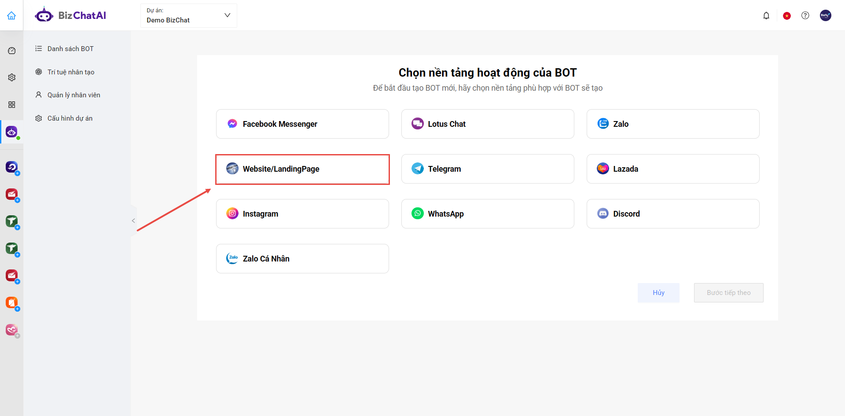The width and height of the screenshot is (845, 416).
Task: Go to the home icon in top-left corner
Action: click(11, 15)
